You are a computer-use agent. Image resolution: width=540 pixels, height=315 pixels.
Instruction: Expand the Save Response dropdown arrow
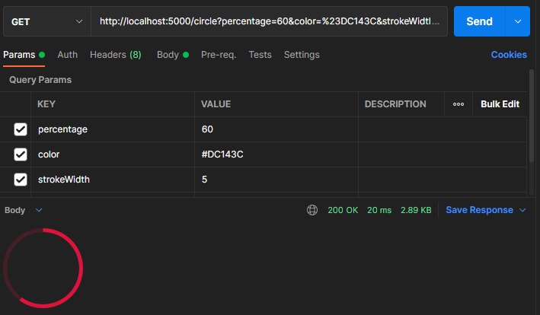coord(522,210)
